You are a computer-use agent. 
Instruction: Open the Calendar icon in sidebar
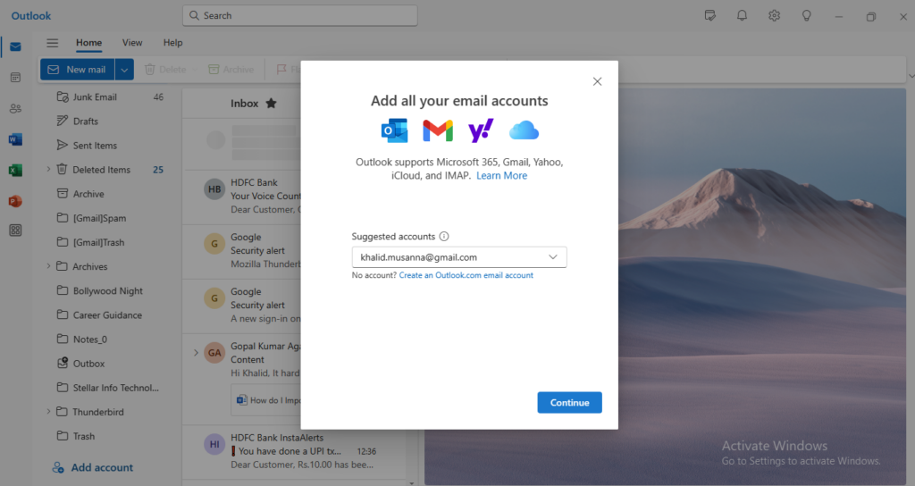point(16,78)
